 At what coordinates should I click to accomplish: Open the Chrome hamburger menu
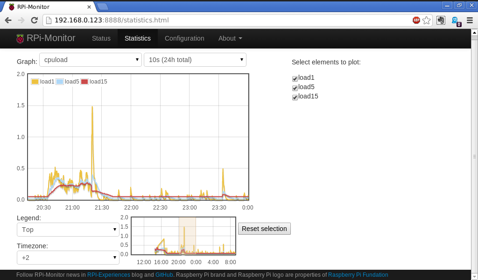(470, 20)
